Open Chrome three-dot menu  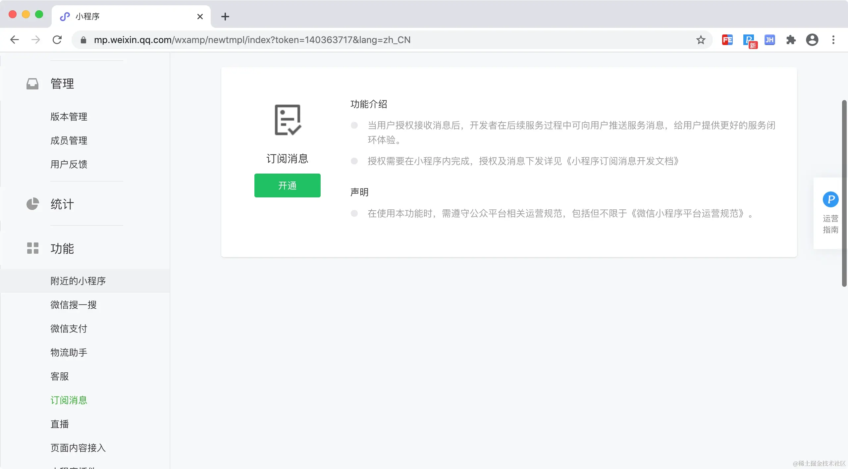pyautogui.click(x=833, y=40)
